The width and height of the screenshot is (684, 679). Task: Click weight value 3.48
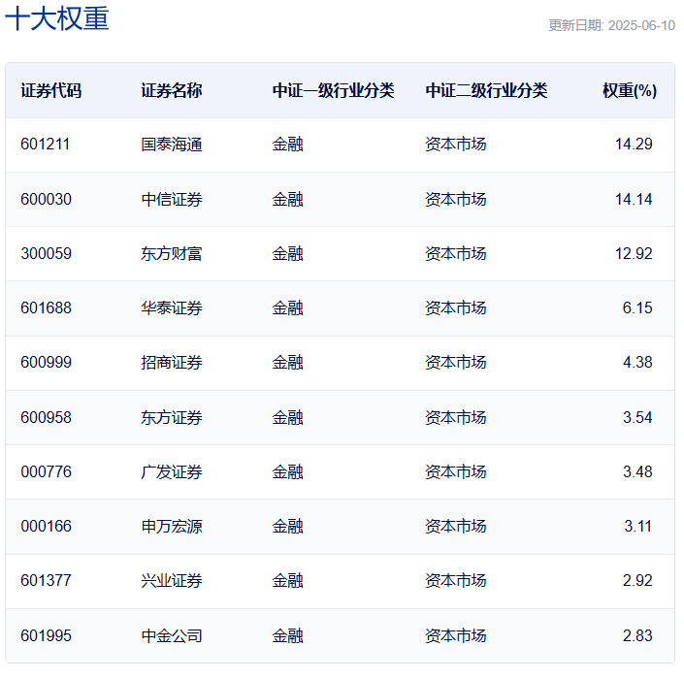click(x=637, y=471)
